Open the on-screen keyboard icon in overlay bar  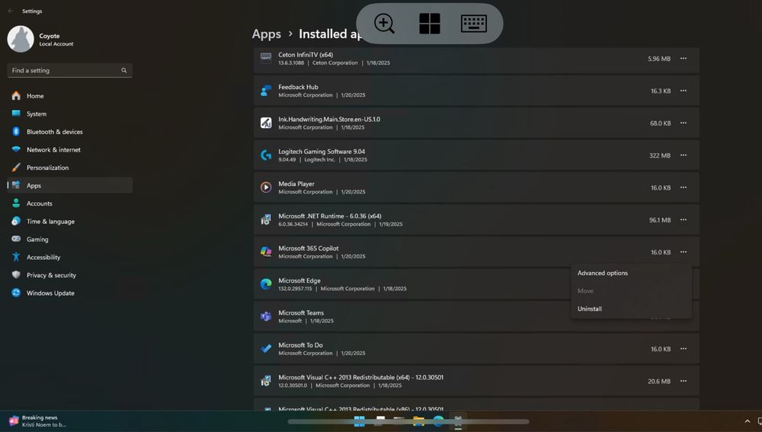click(474, 24)
